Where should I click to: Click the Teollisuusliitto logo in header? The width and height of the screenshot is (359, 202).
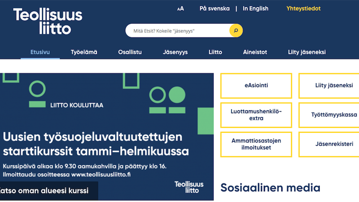click(48, 21)
